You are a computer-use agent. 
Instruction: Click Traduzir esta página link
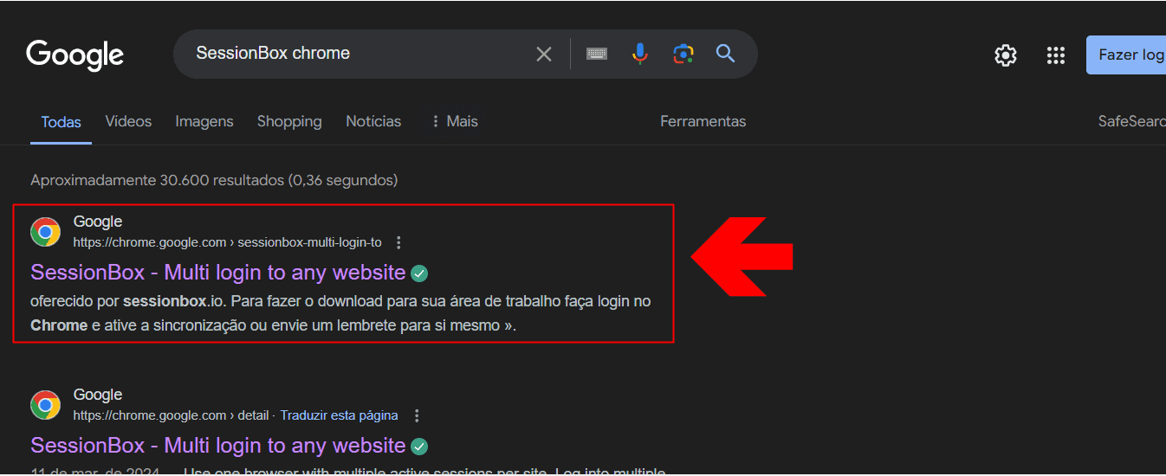pos(339,415)
